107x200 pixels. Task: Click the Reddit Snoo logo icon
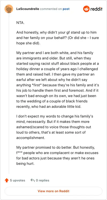[86, 9]
